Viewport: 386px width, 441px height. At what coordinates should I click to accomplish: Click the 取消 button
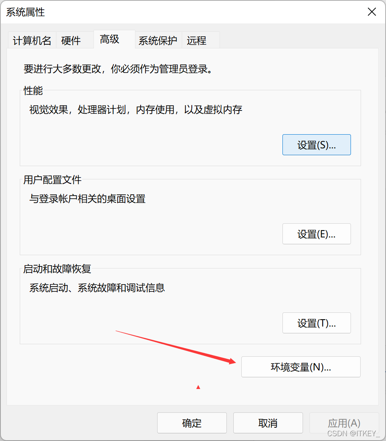268,423
